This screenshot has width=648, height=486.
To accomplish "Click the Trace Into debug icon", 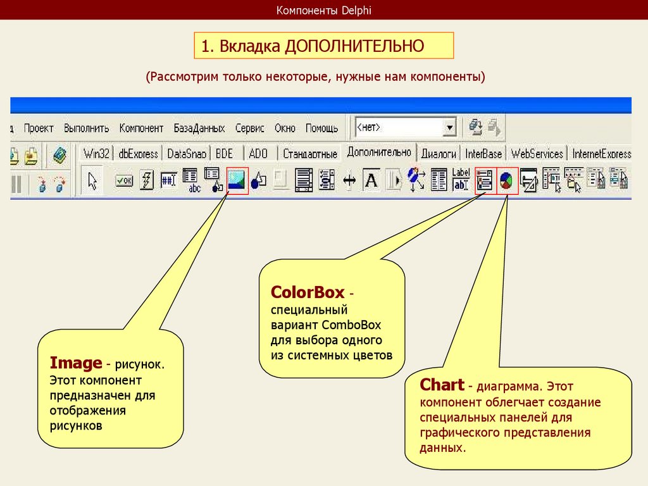I will [x=41, y=184].
